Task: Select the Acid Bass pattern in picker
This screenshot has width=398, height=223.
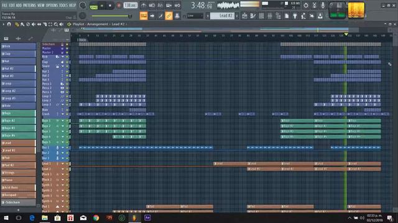Action: [x=18, y=188]
